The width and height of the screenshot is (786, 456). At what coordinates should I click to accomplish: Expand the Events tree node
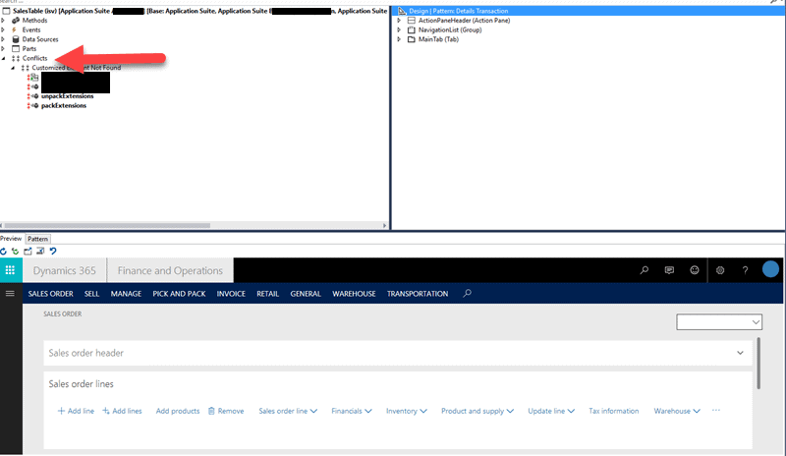point(4,29)
